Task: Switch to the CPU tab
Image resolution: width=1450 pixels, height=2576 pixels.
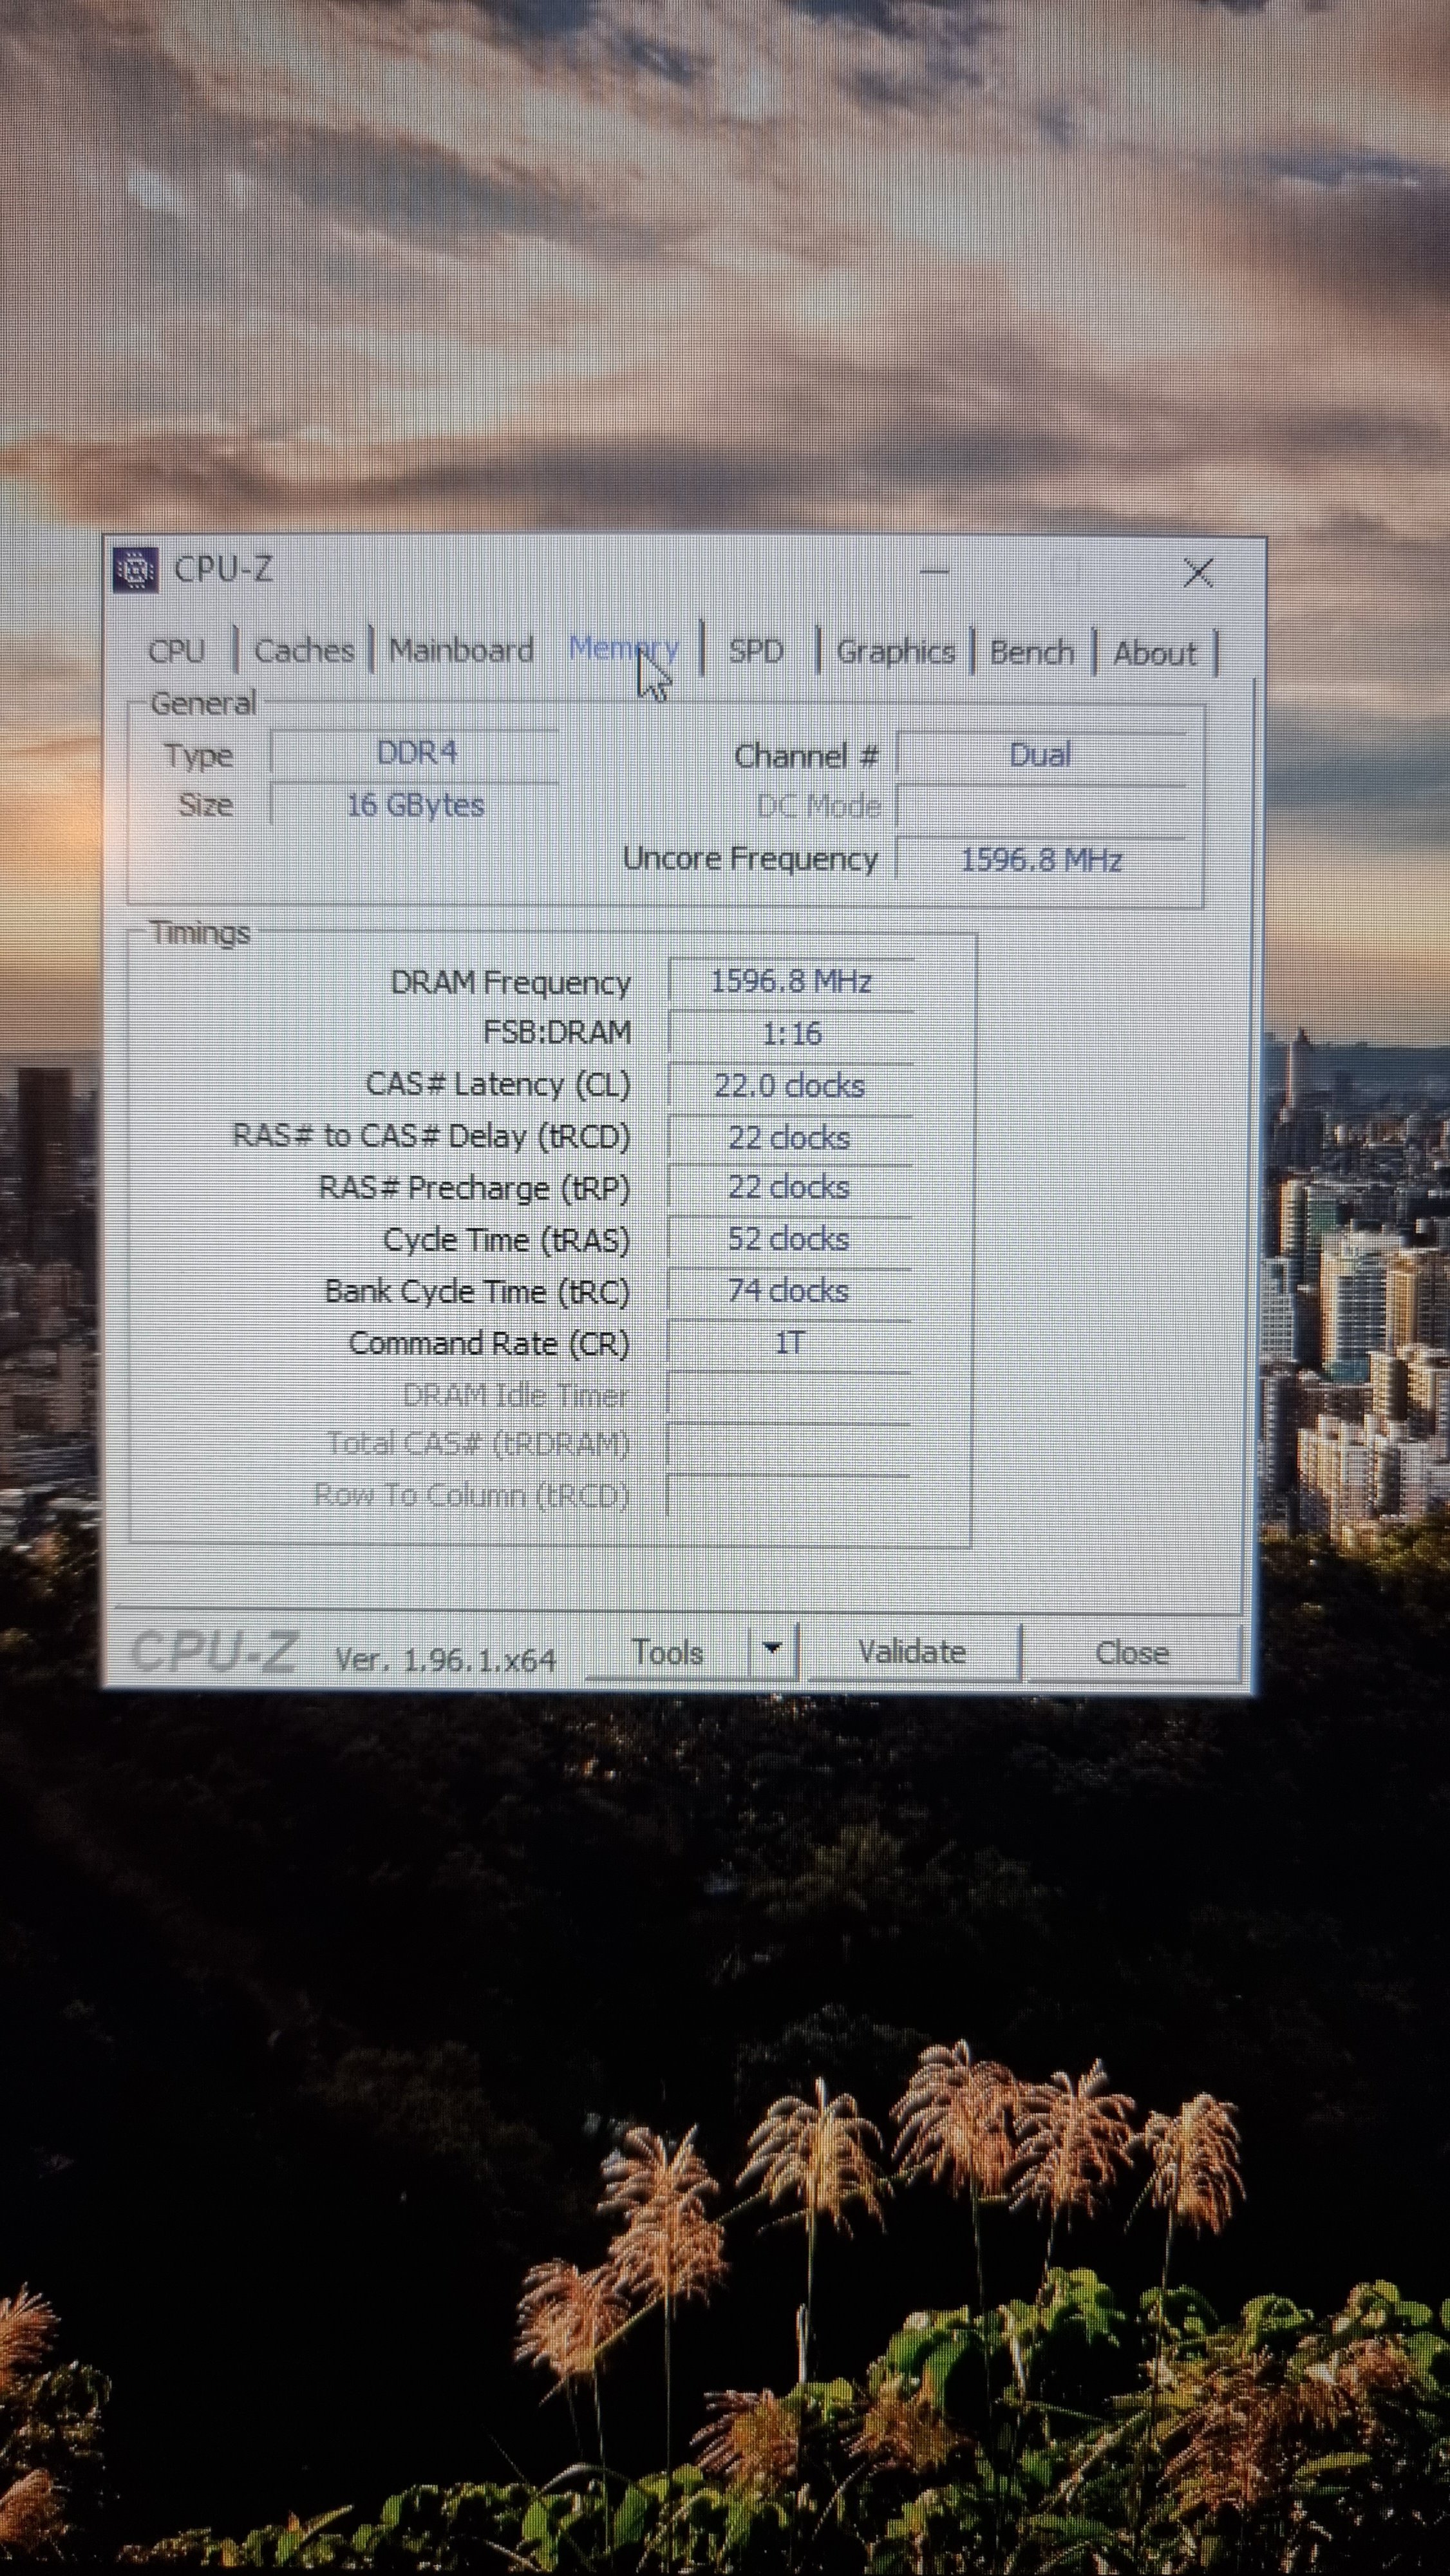Action: 177,651
